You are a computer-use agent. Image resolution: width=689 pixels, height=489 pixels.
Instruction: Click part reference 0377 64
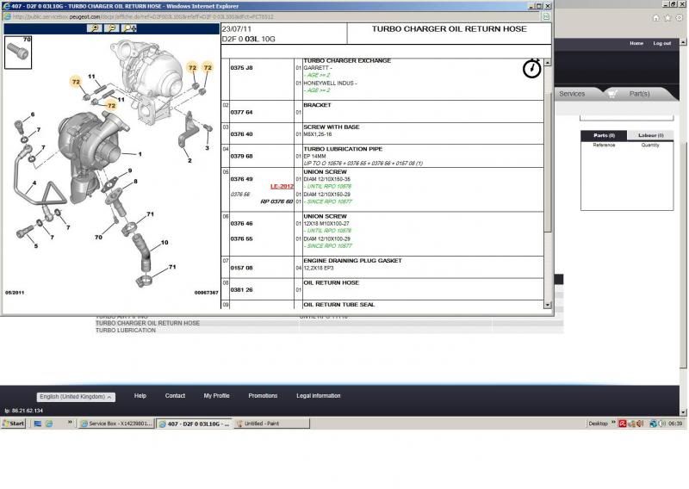tap(242, 113)
